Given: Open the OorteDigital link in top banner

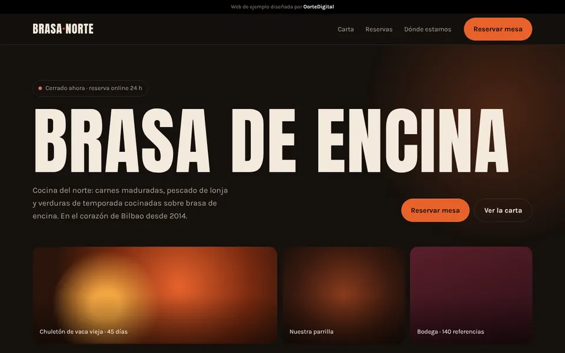Looking at the screenshot, I should pyautogui.click(x=318, y=7).
